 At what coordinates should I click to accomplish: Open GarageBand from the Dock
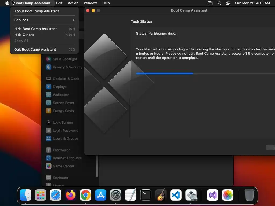click(x=161, y=195)
